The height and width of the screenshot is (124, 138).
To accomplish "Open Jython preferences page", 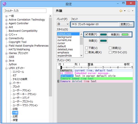I will coord(13,64).
